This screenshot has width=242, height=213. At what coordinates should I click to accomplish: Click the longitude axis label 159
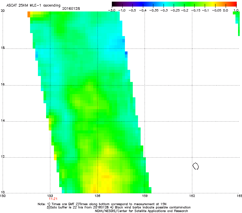tap(145, 196)
